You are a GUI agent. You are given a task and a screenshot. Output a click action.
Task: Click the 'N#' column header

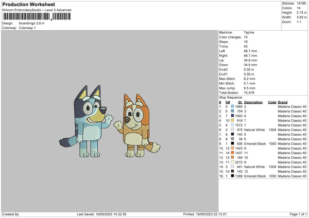click(x=228, y=102)
